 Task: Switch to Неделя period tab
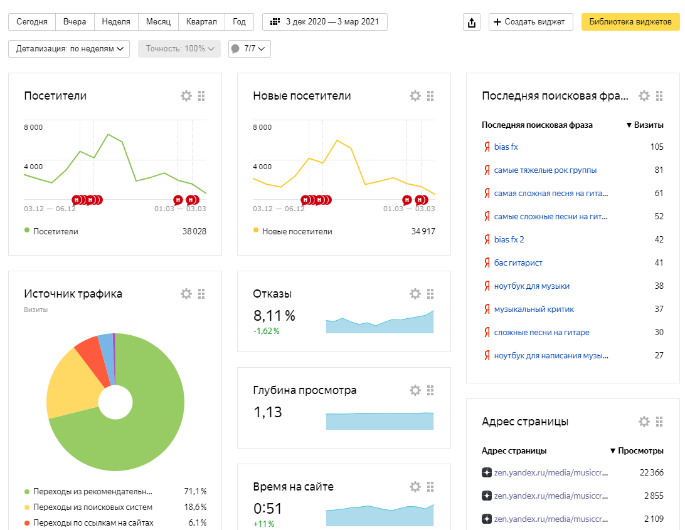coord(116,22)
